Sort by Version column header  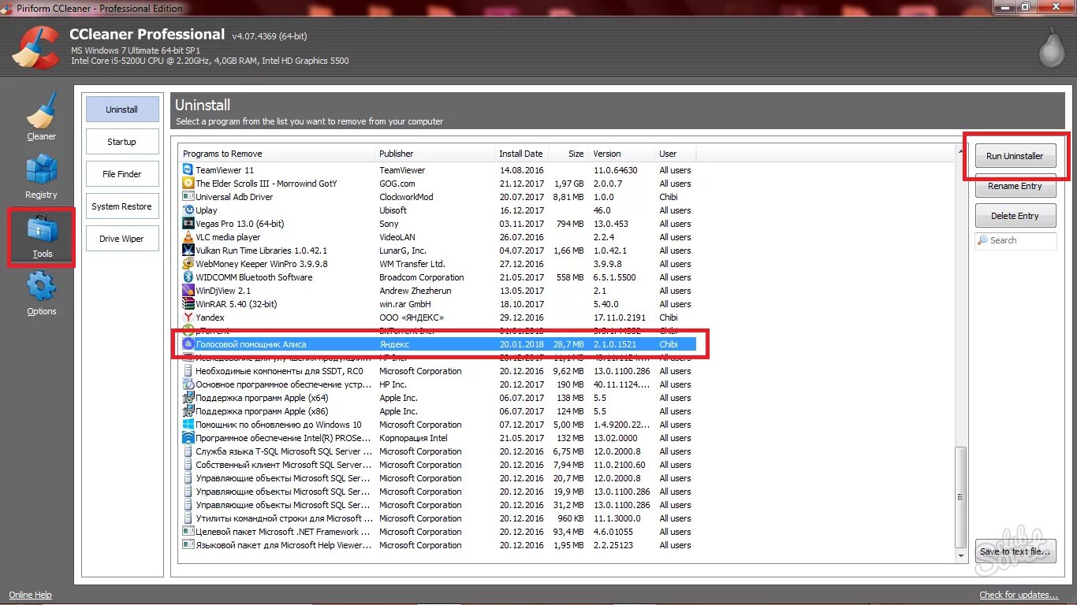tap(622, 154)
